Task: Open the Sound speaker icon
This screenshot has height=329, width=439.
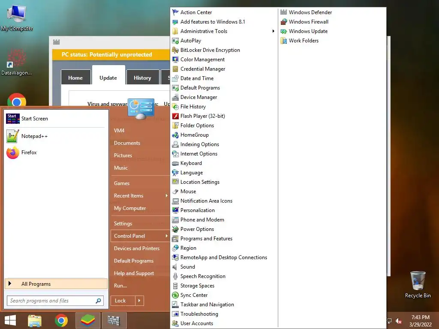Action: click(x=175, y=267)
